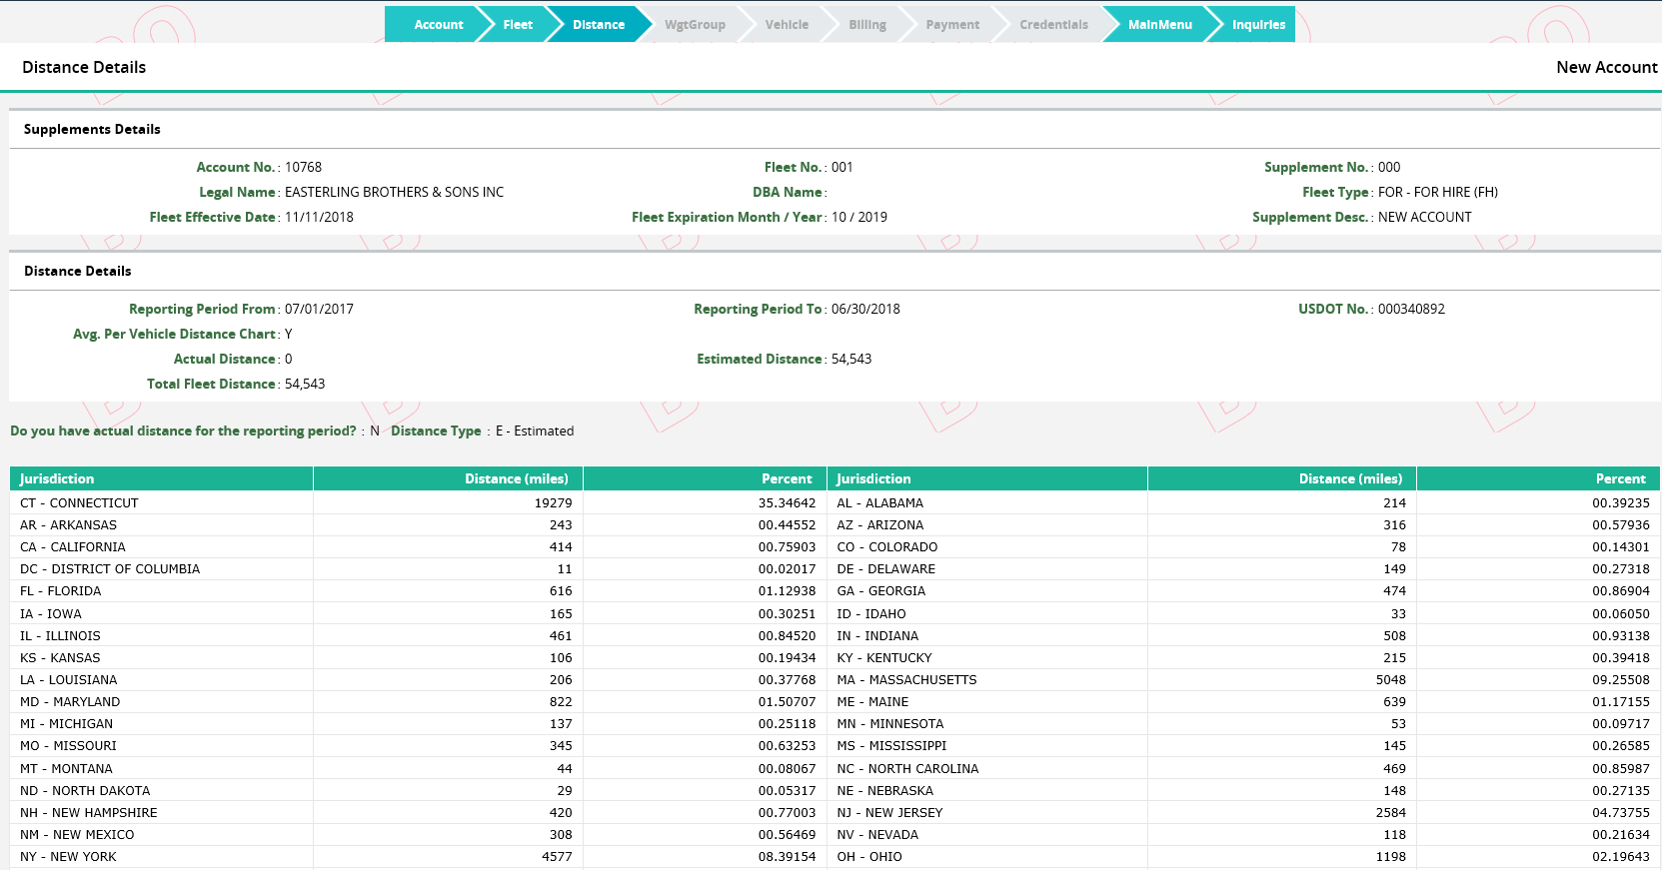Click reporting period to 06/30/2018
The height and width of the screenshot is (870, 1662).
(865, 309)
